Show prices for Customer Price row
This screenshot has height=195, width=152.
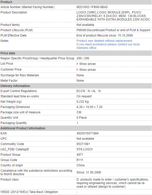87,70
